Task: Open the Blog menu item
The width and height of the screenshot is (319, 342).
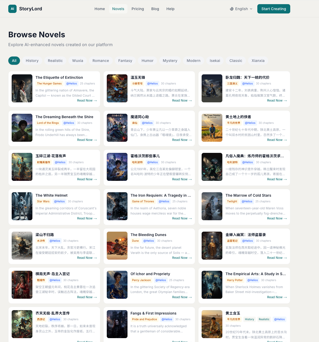Action: (155, 9)
